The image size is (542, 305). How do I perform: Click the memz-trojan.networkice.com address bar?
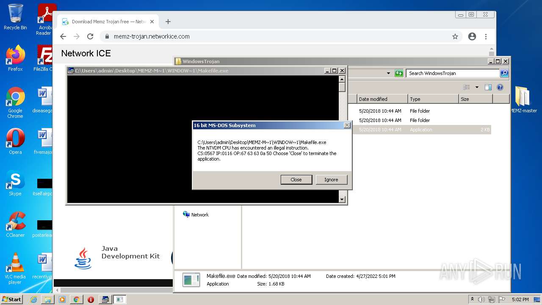152,36
